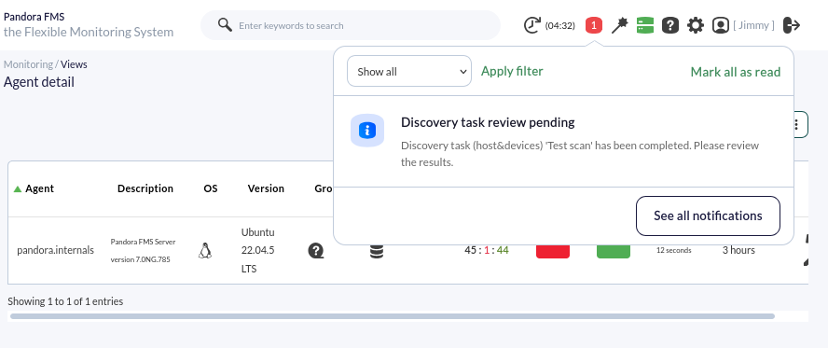The height and width of the screenshot is (348, 828).
Task: Click the 3 hours last contact value
Action: pyautogui.click(x=738, y=250)
